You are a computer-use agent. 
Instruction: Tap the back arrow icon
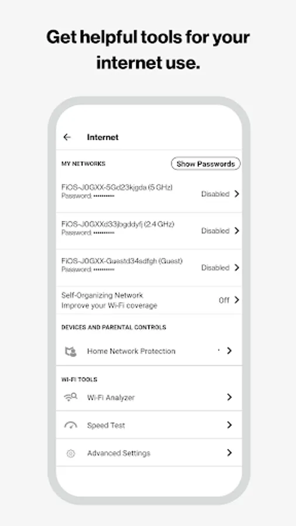(67, 137)
